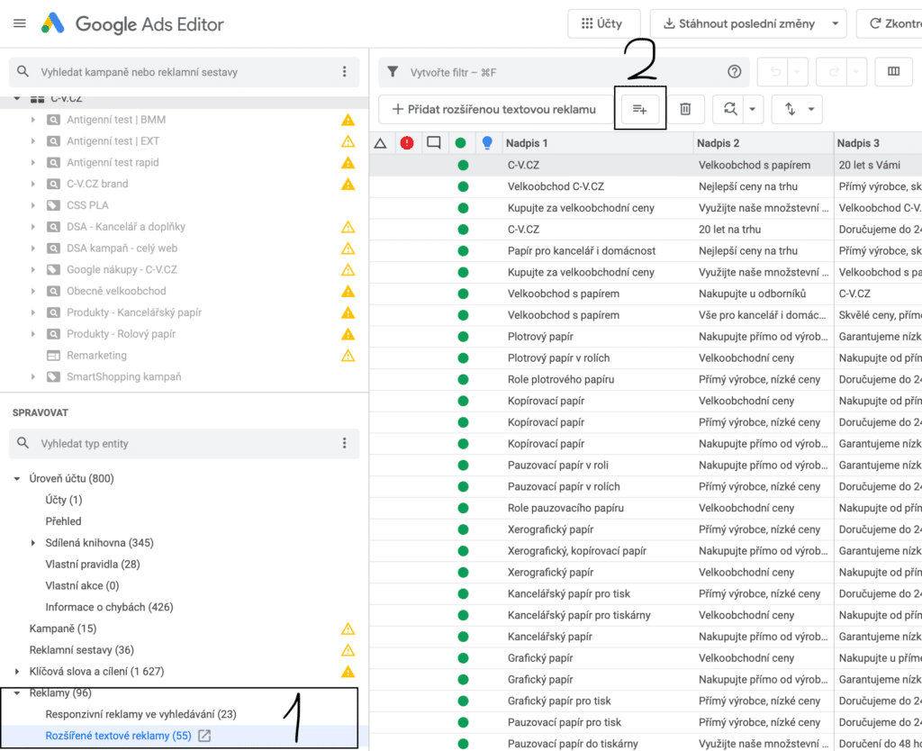The image size is (922, 751).
Task: Select Obecně velkoobchod campaign
Action: click(x=116, y=291)
